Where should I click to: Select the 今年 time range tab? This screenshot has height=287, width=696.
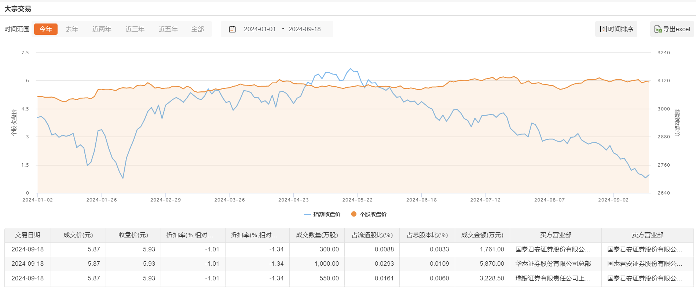[x=46, y=29]
